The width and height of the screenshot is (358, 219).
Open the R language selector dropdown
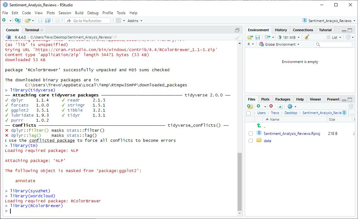(251, 44)
